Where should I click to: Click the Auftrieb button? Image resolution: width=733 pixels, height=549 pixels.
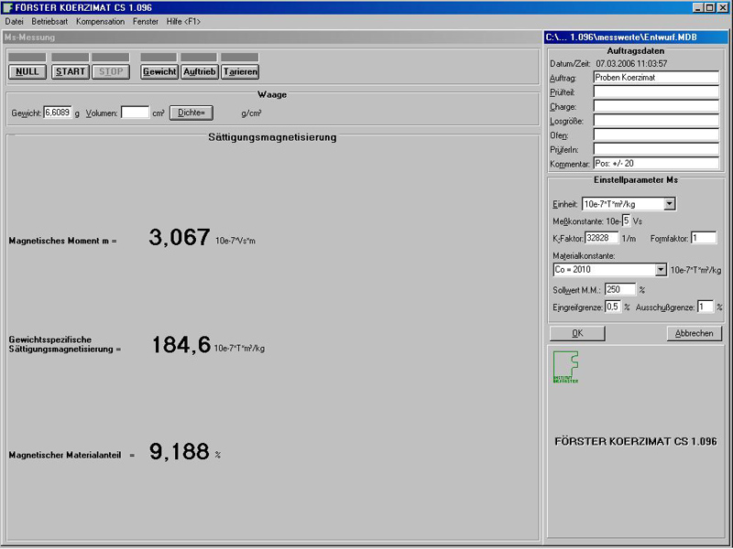200,71
